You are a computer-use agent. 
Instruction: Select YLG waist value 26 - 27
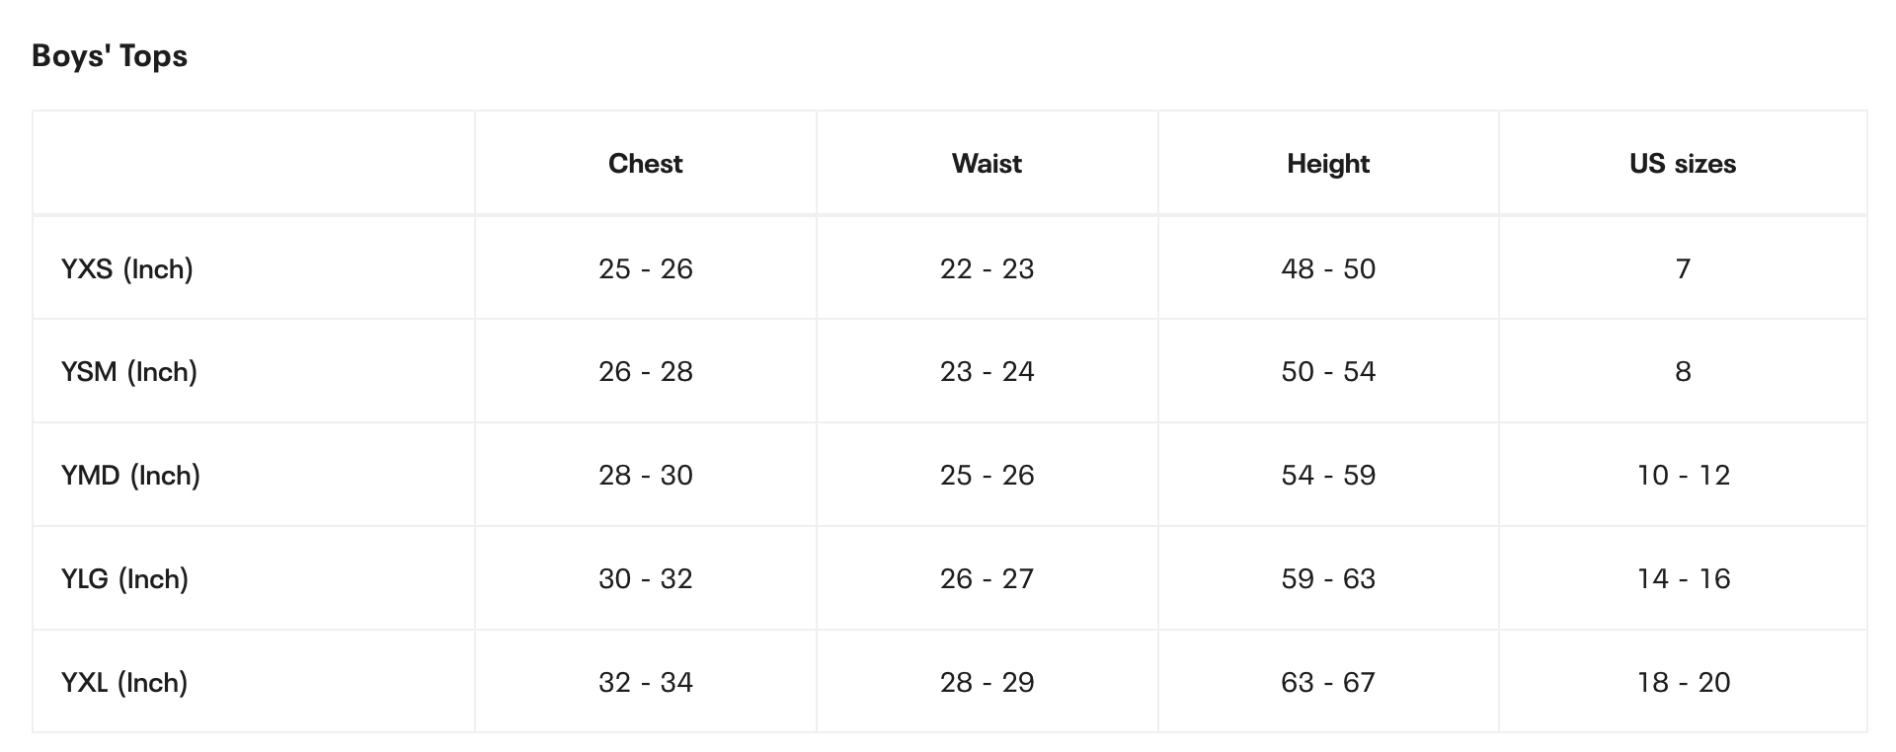click(987, 579)
